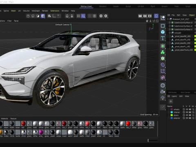This screenshot has height=147, width=196.
Task: Select _pivot_doorTrunk_LRD object
Action: click(x=183, y=50)
